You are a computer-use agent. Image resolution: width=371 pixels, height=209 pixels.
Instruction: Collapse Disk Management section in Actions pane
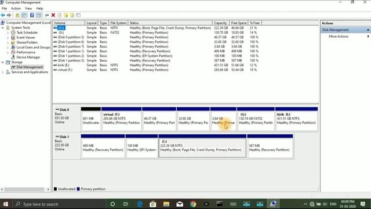pyautogui.click(x=368, y=30)
